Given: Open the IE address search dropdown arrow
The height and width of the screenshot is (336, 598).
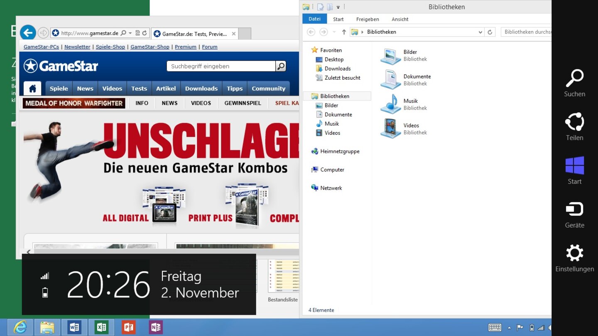Looking at the screenshot, I should pos(130,33).
